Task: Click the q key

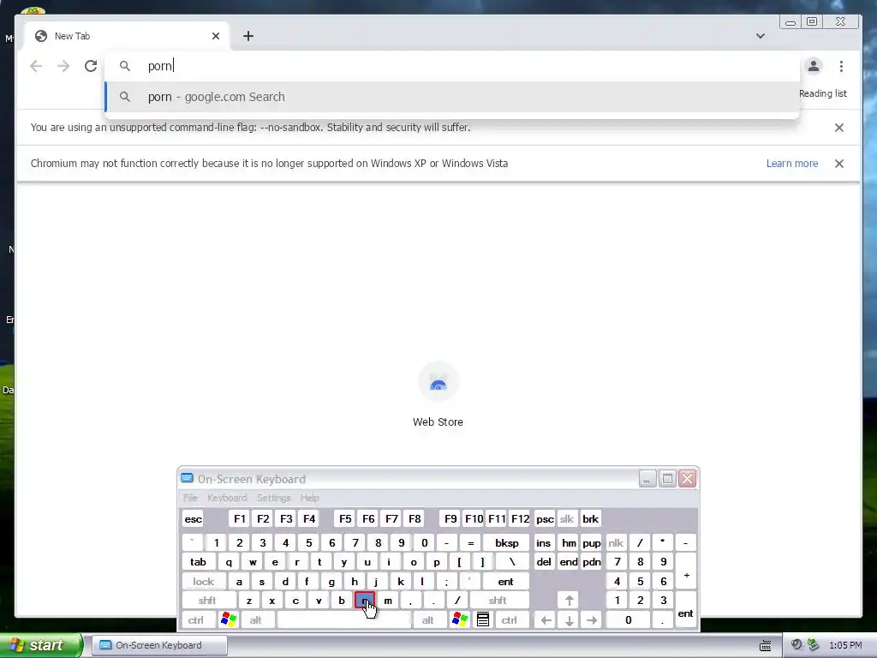Action: [x=229, y=562]
